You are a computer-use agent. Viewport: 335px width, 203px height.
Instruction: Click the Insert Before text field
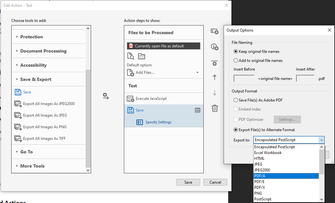pos(244,78)
